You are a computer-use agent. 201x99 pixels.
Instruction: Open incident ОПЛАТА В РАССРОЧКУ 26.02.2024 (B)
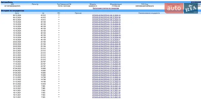[106, 44]
